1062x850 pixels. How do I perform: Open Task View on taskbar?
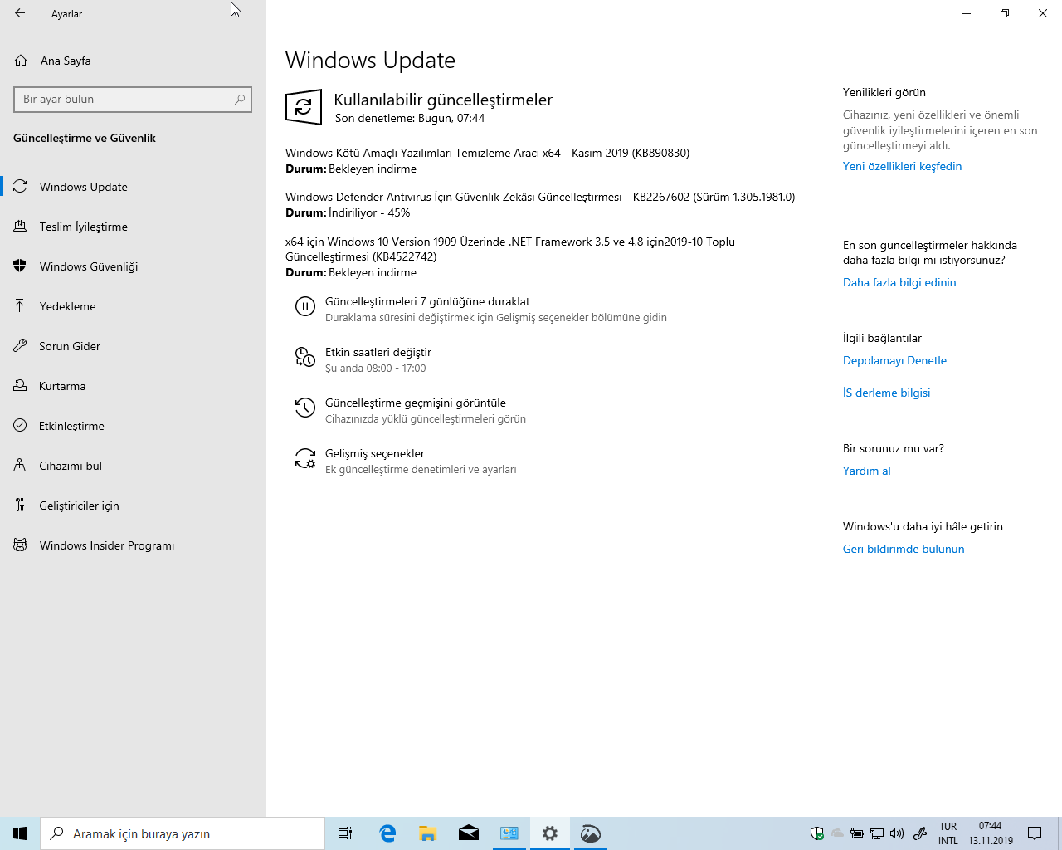(x=345, y=833)
